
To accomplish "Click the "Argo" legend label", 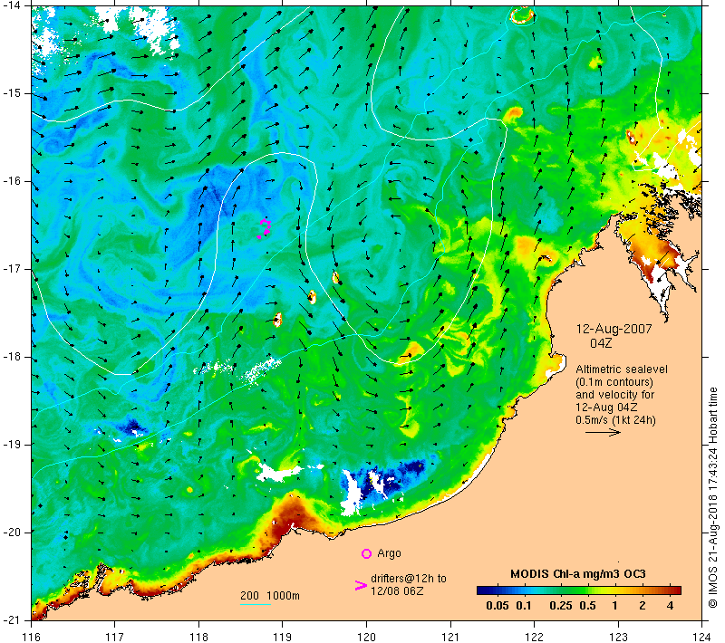I will [389, 553].
